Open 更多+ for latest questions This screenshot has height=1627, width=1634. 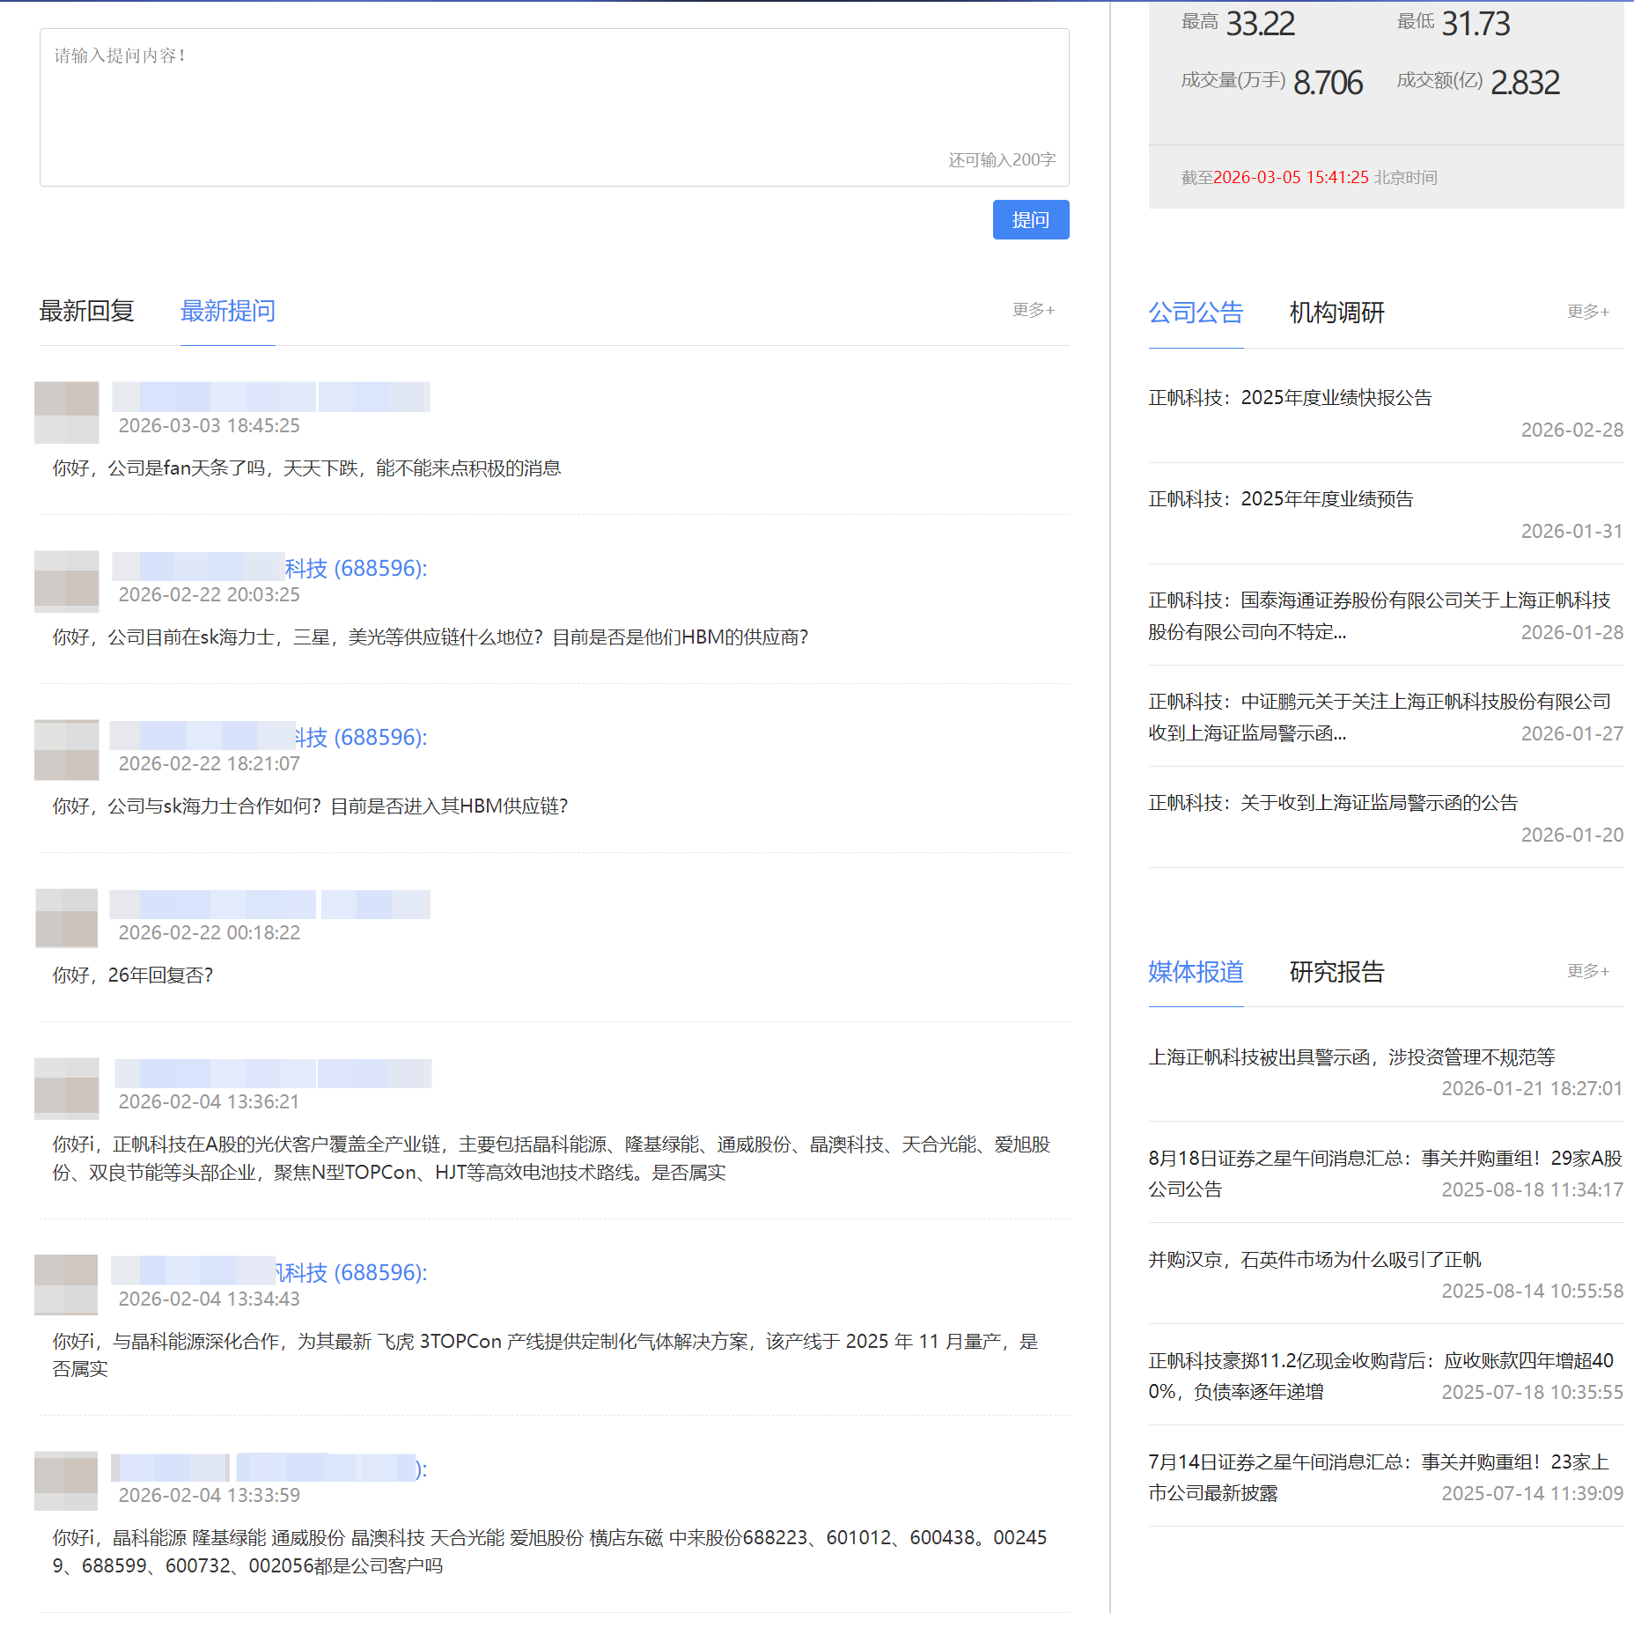(x=1034, y=310)
